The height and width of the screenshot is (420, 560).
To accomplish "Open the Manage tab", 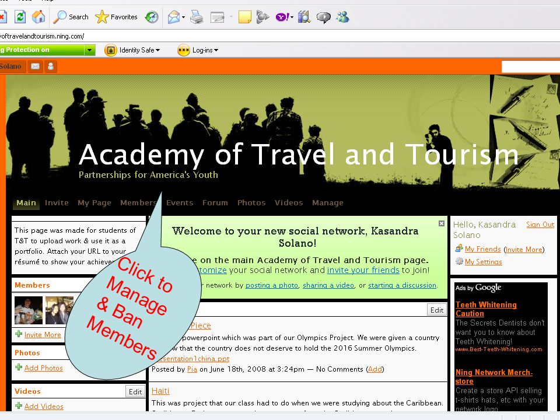I will click(x=327, y=203).
